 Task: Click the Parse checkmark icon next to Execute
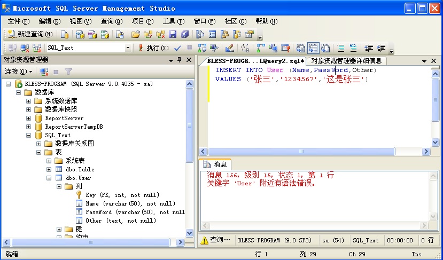pyautogui.click(x=177, y=48)
